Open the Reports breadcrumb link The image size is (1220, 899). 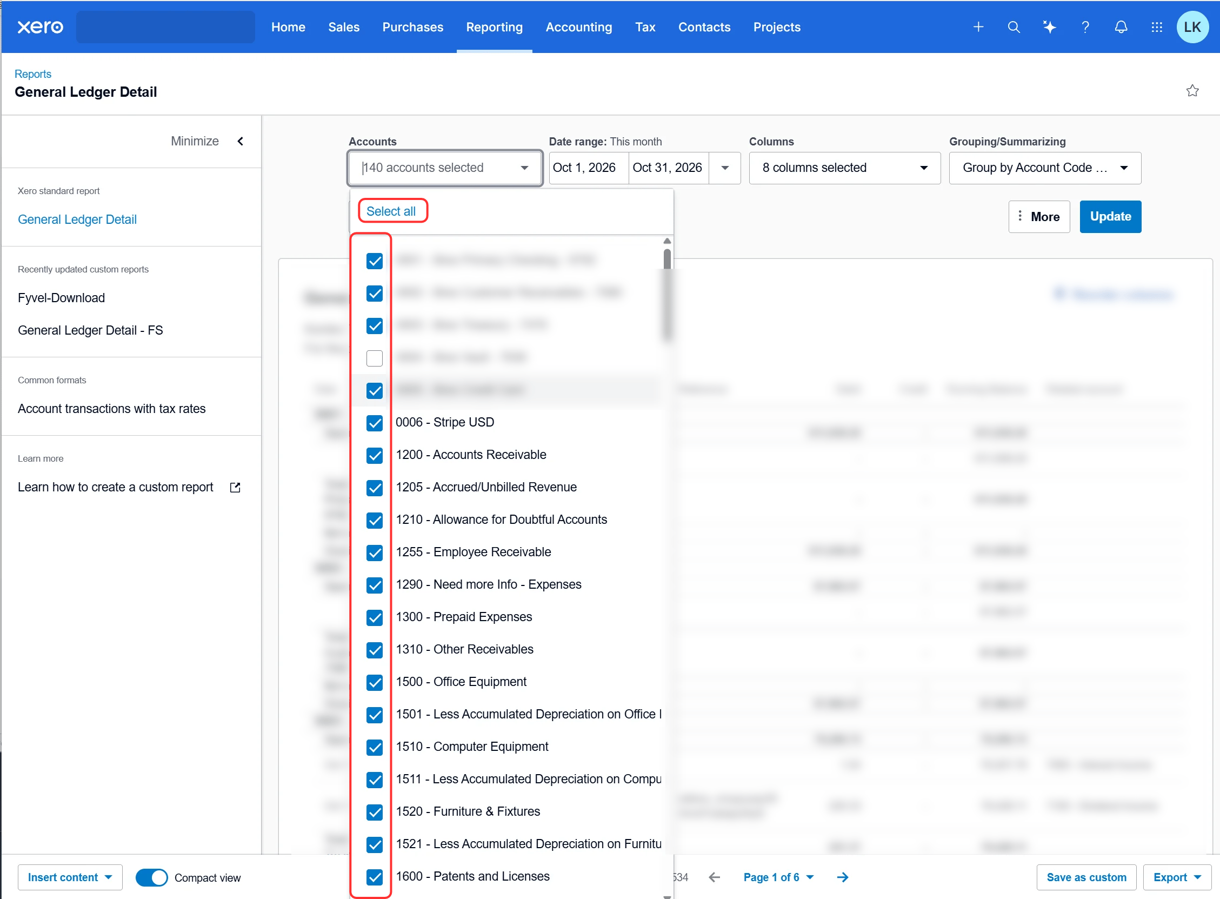tap(32, 74)
